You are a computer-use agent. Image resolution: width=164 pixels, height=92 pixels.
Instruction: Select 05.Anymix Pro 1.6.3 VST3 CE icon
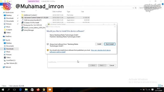click(22, 25)
